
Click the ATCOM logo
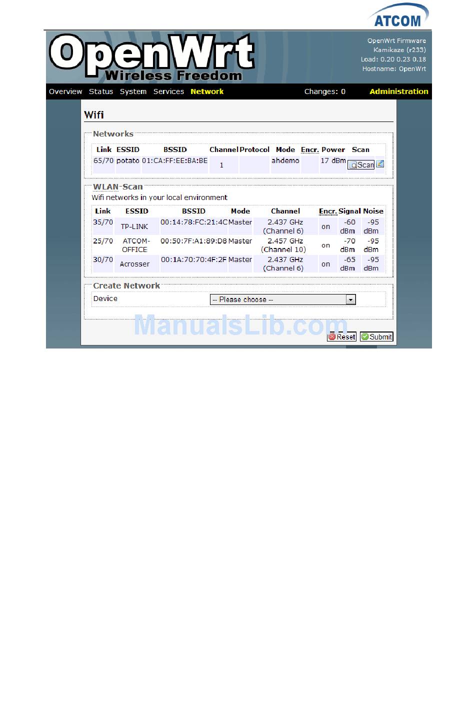pyautogui.click(x=398, y=15)
